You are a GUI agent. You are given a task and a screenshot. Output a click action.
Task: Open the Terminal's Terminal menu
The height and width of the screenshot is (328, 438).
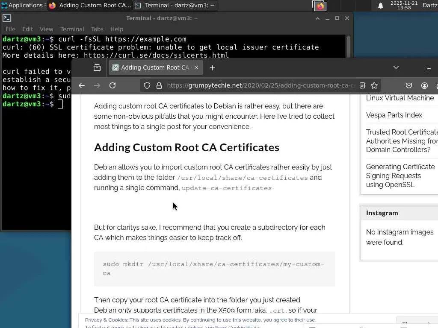[x=72, y=29]
